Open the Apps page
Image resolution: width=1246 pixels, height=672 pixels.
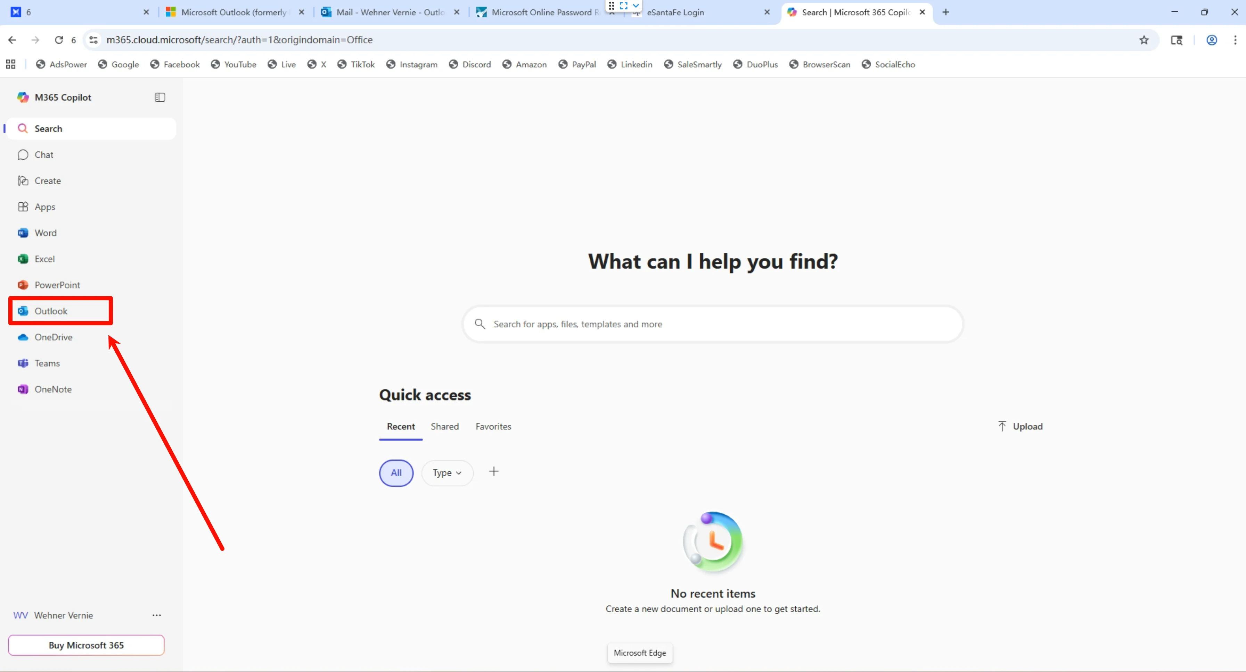coord(92,207)
